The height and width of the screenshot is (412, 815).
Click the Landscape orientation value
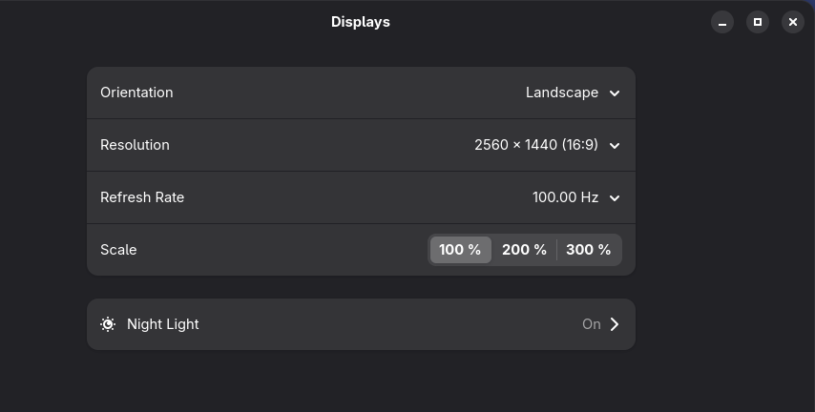click(x=562, y=93)
